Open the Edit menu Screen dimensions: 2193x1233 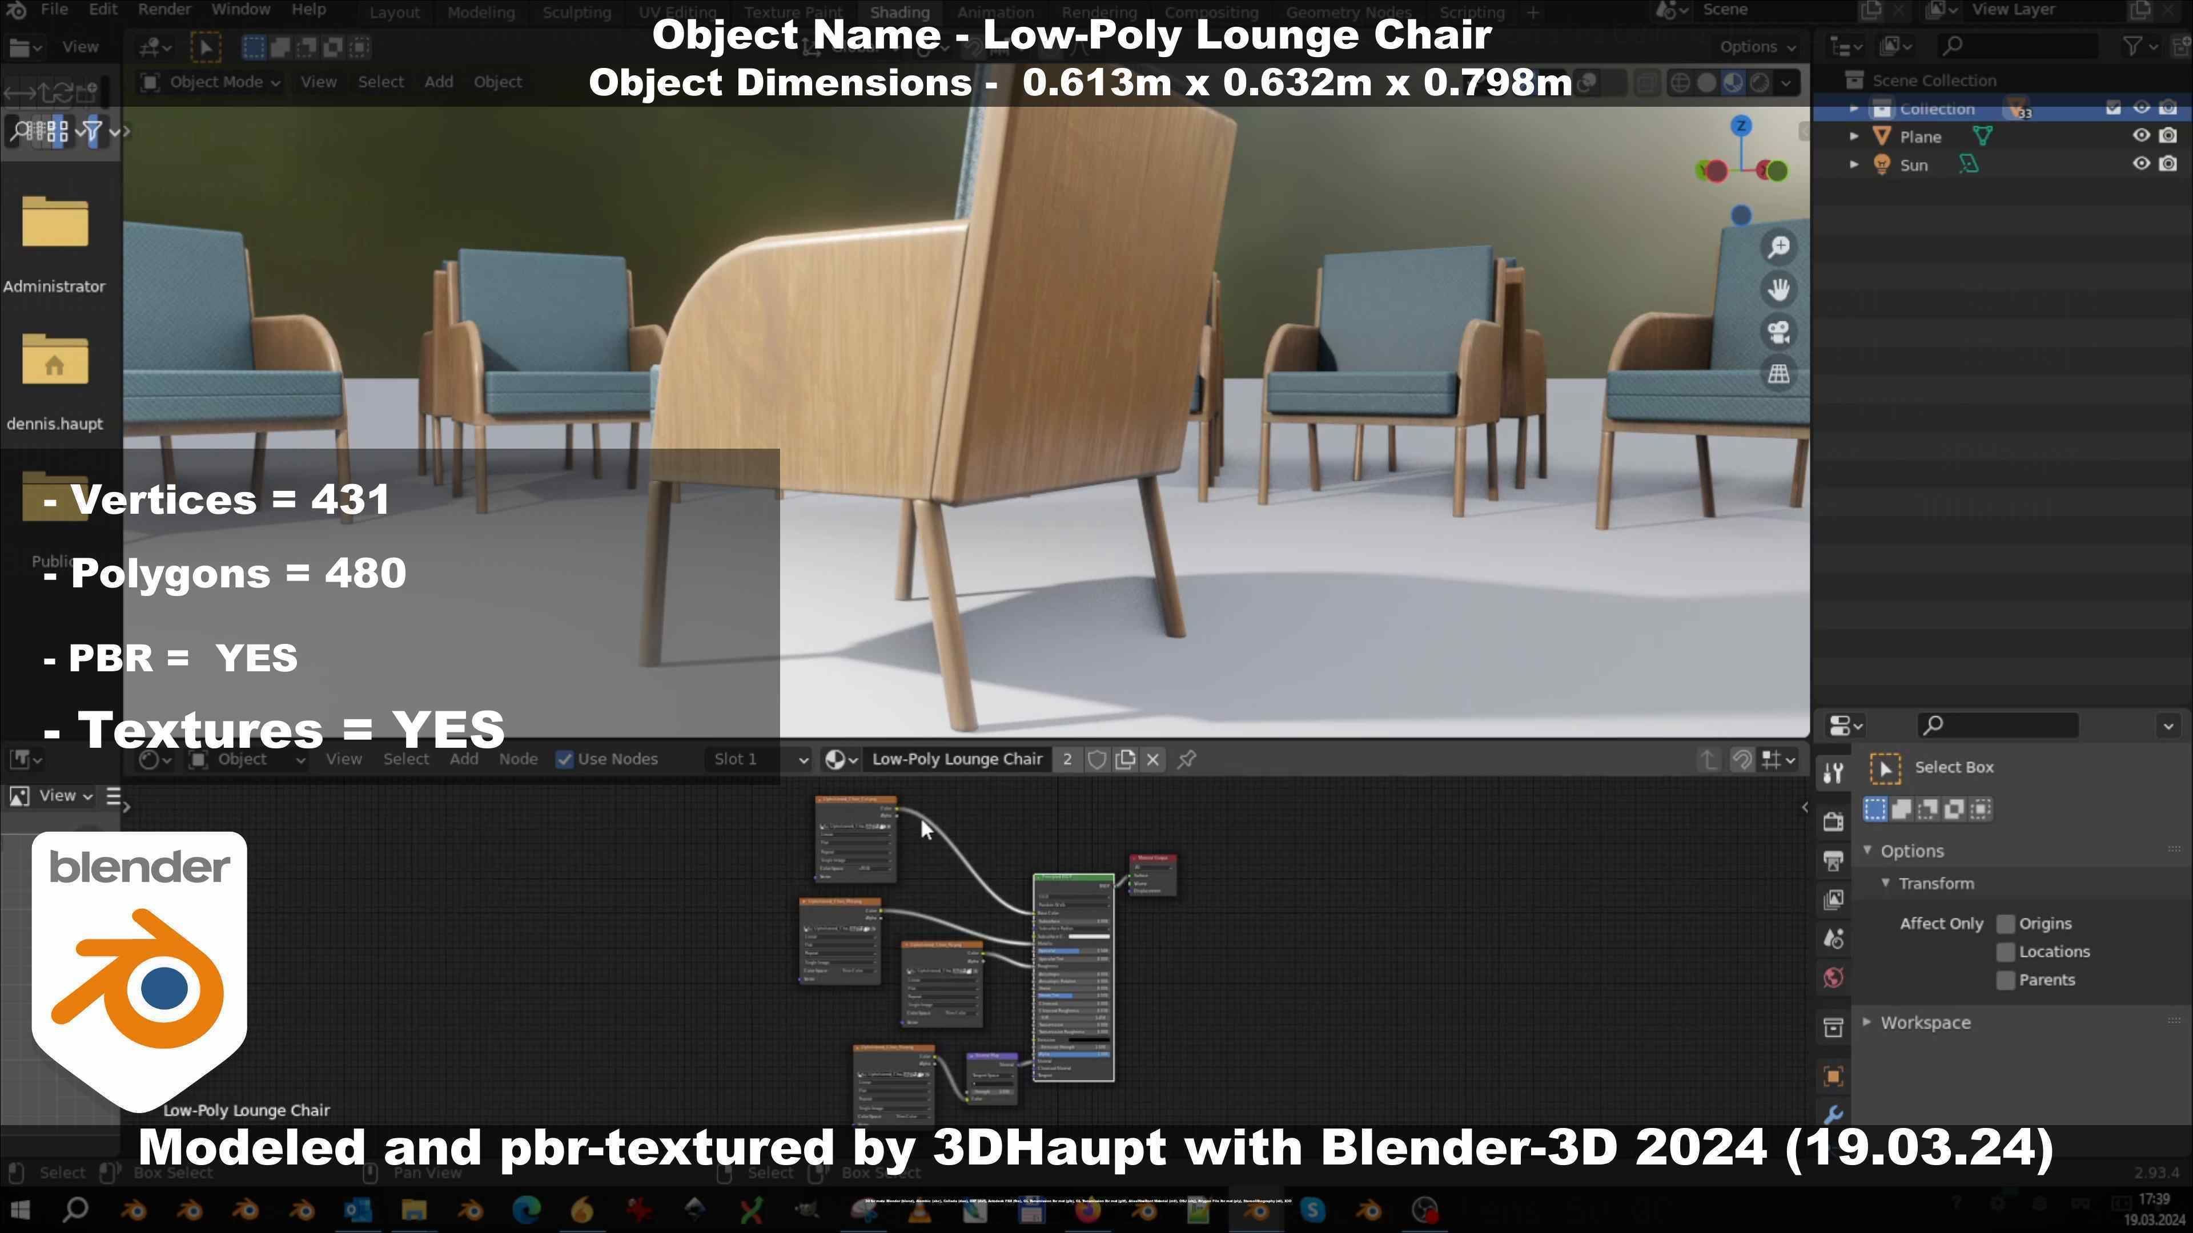[103, 10]
